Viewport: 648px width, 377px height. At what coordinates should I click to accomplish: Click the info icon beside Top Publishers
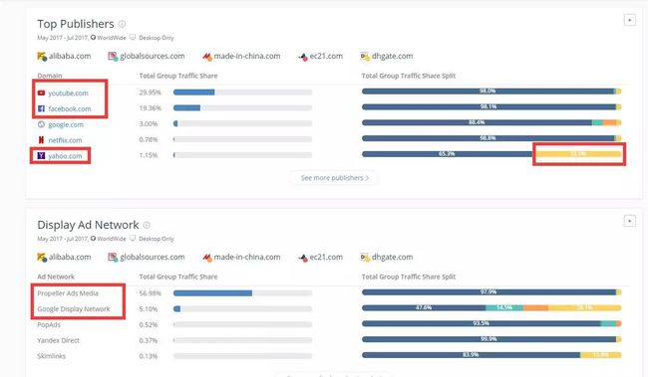tap(122, 24)
